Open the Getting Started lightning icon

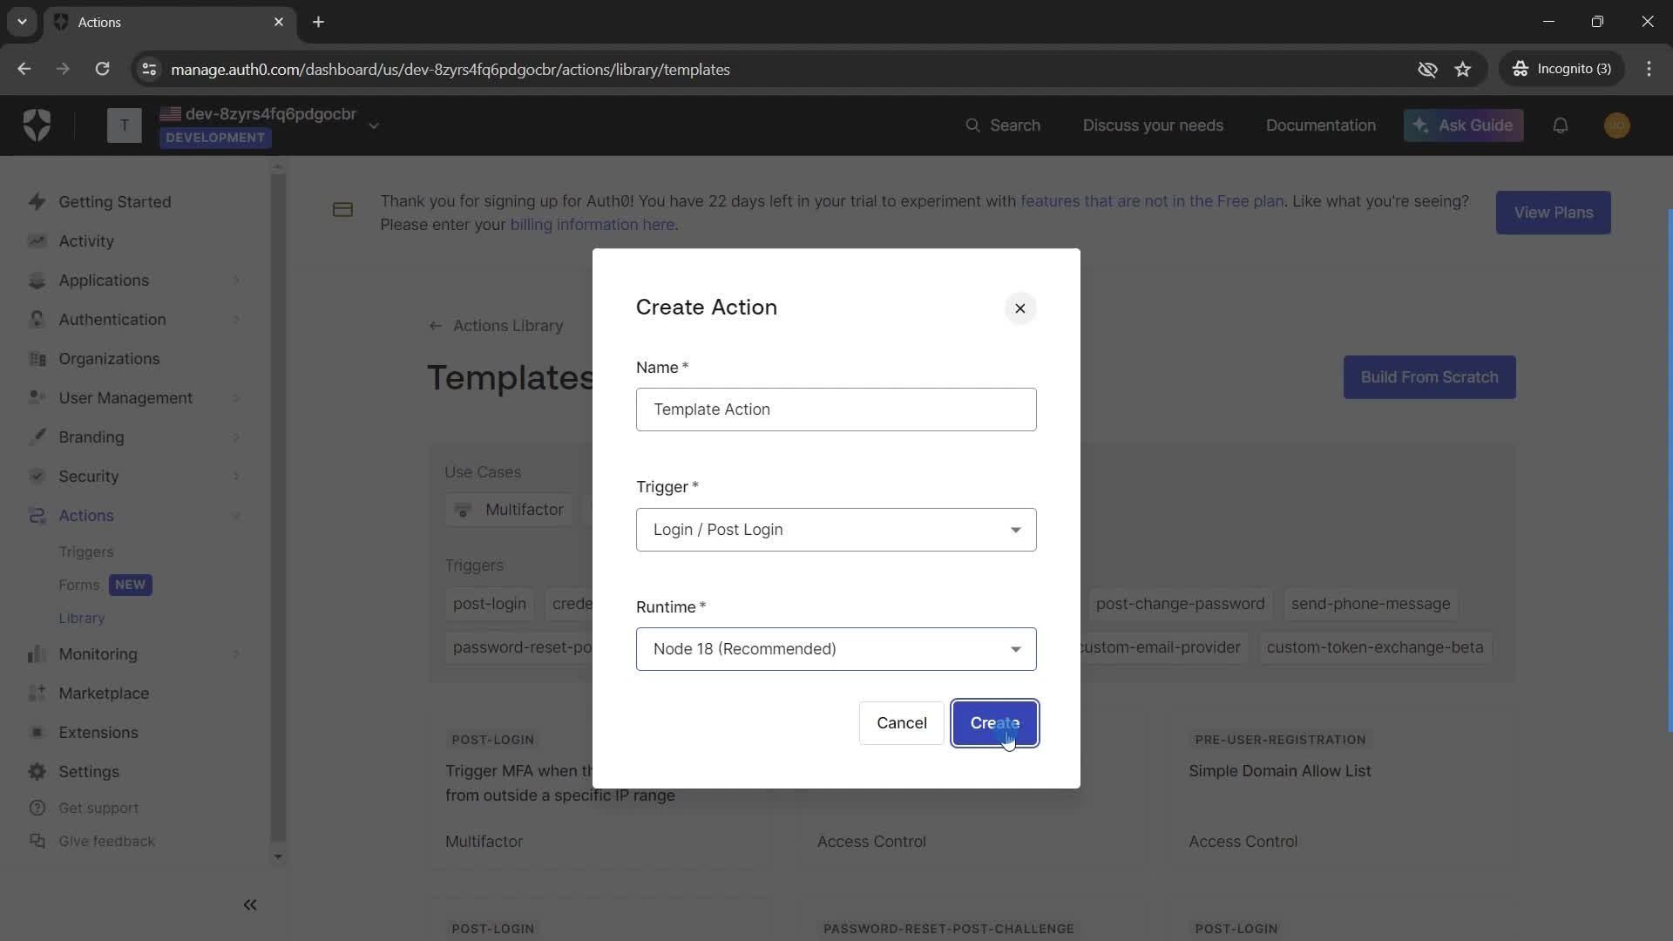(x=37, y=202)
